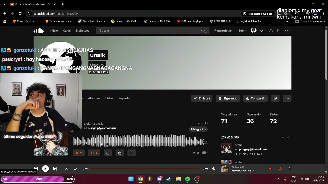
Task: Open the Carl bot bookmark
Action: (x=133, y=21)
